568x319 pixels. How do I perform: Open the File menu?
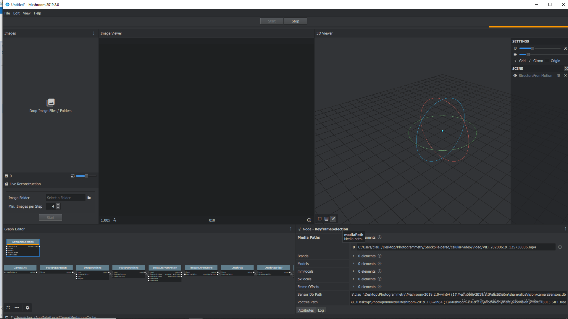pyautogui.click(x=7, y=13)
